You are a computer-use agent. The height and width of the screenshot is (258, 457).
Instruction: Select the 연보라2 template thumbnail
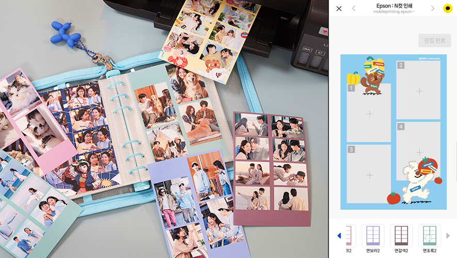click(373, 235)
